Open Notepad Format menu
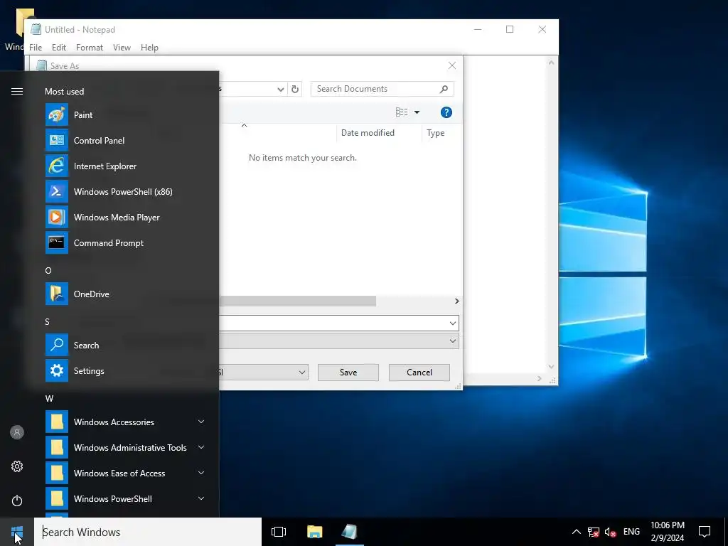 [x=90, y=48]
